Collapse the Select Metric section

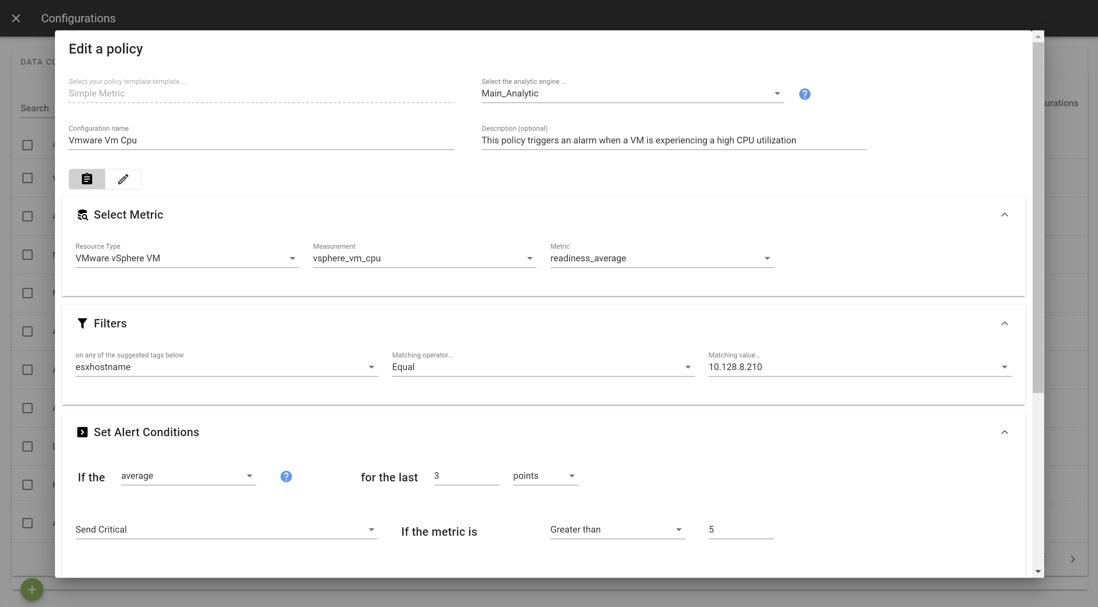tap(1005, 214)
